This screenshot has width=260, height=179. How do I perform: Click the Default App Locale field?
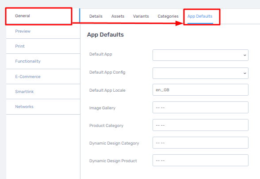(x=200, y=90)
